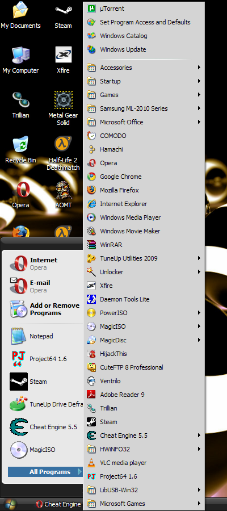
Task: Expand the PowerISO submenu arrow
Action: [x=199, y=313]
